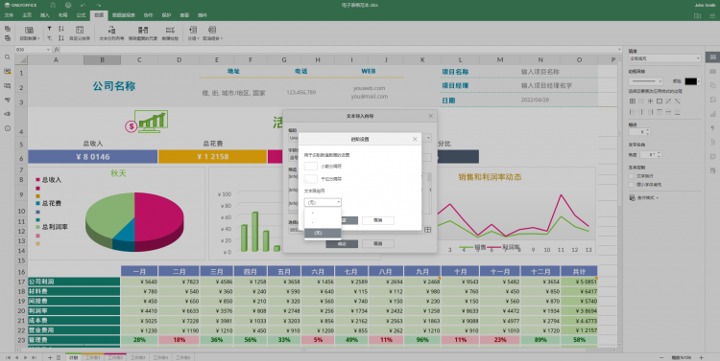
Task: Open table settings tab in right sidebar
Action: 712,72
